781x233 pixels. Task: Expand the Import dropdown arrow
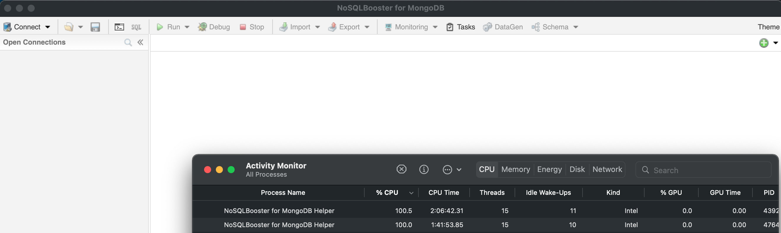pos(318,27)
